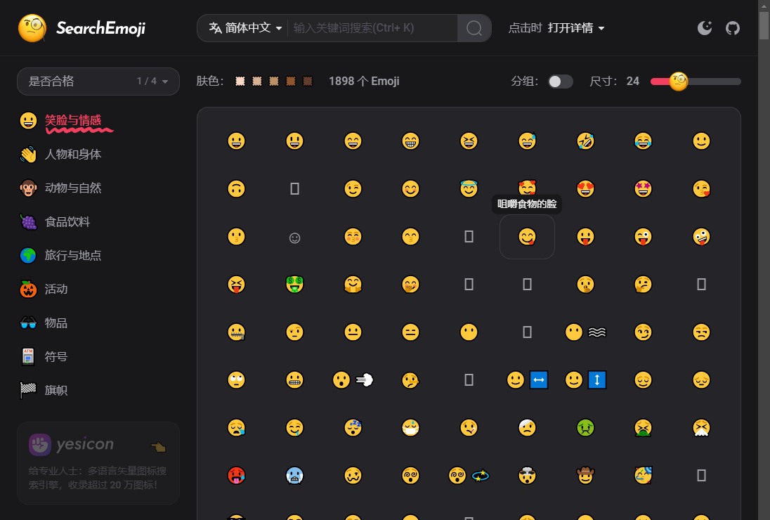This screenshot has width=770, height=520.
Task: Show the 物品 category
Action: point(44,323)
